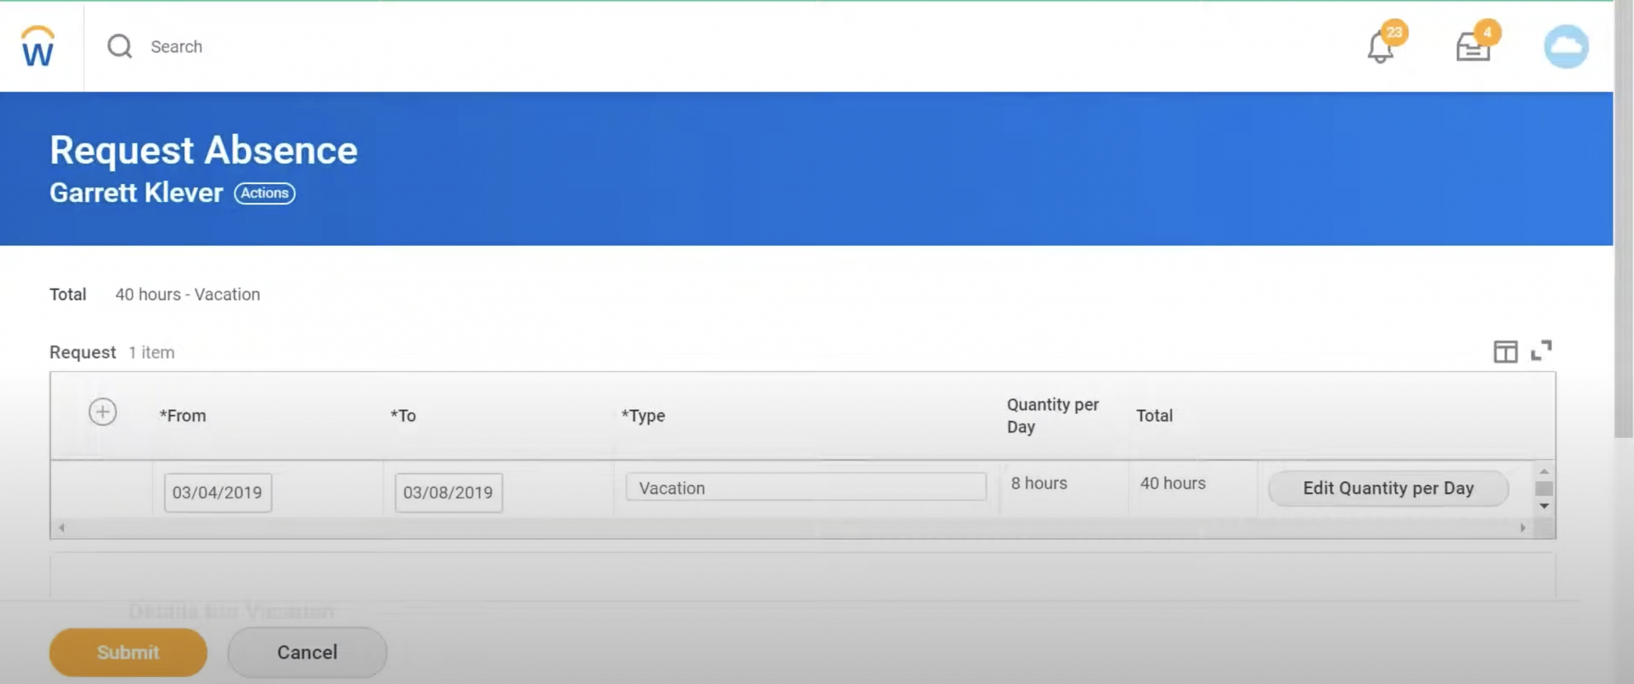Image resolution: width=1634 pixels, height=684 pixels.
Task: Open the Vacation type selector field
Action: [x=806, y=488]
